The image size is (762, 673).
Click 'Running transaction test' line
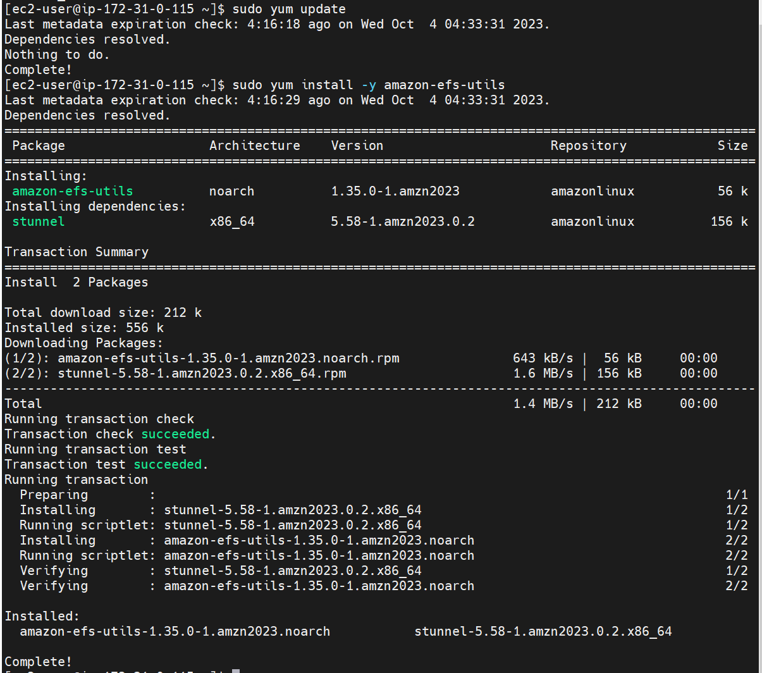click(x=95, y=450)
